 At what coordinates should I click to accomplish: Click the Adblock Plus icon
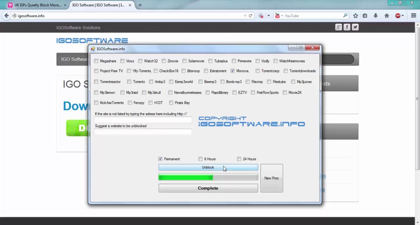(398, 16)
